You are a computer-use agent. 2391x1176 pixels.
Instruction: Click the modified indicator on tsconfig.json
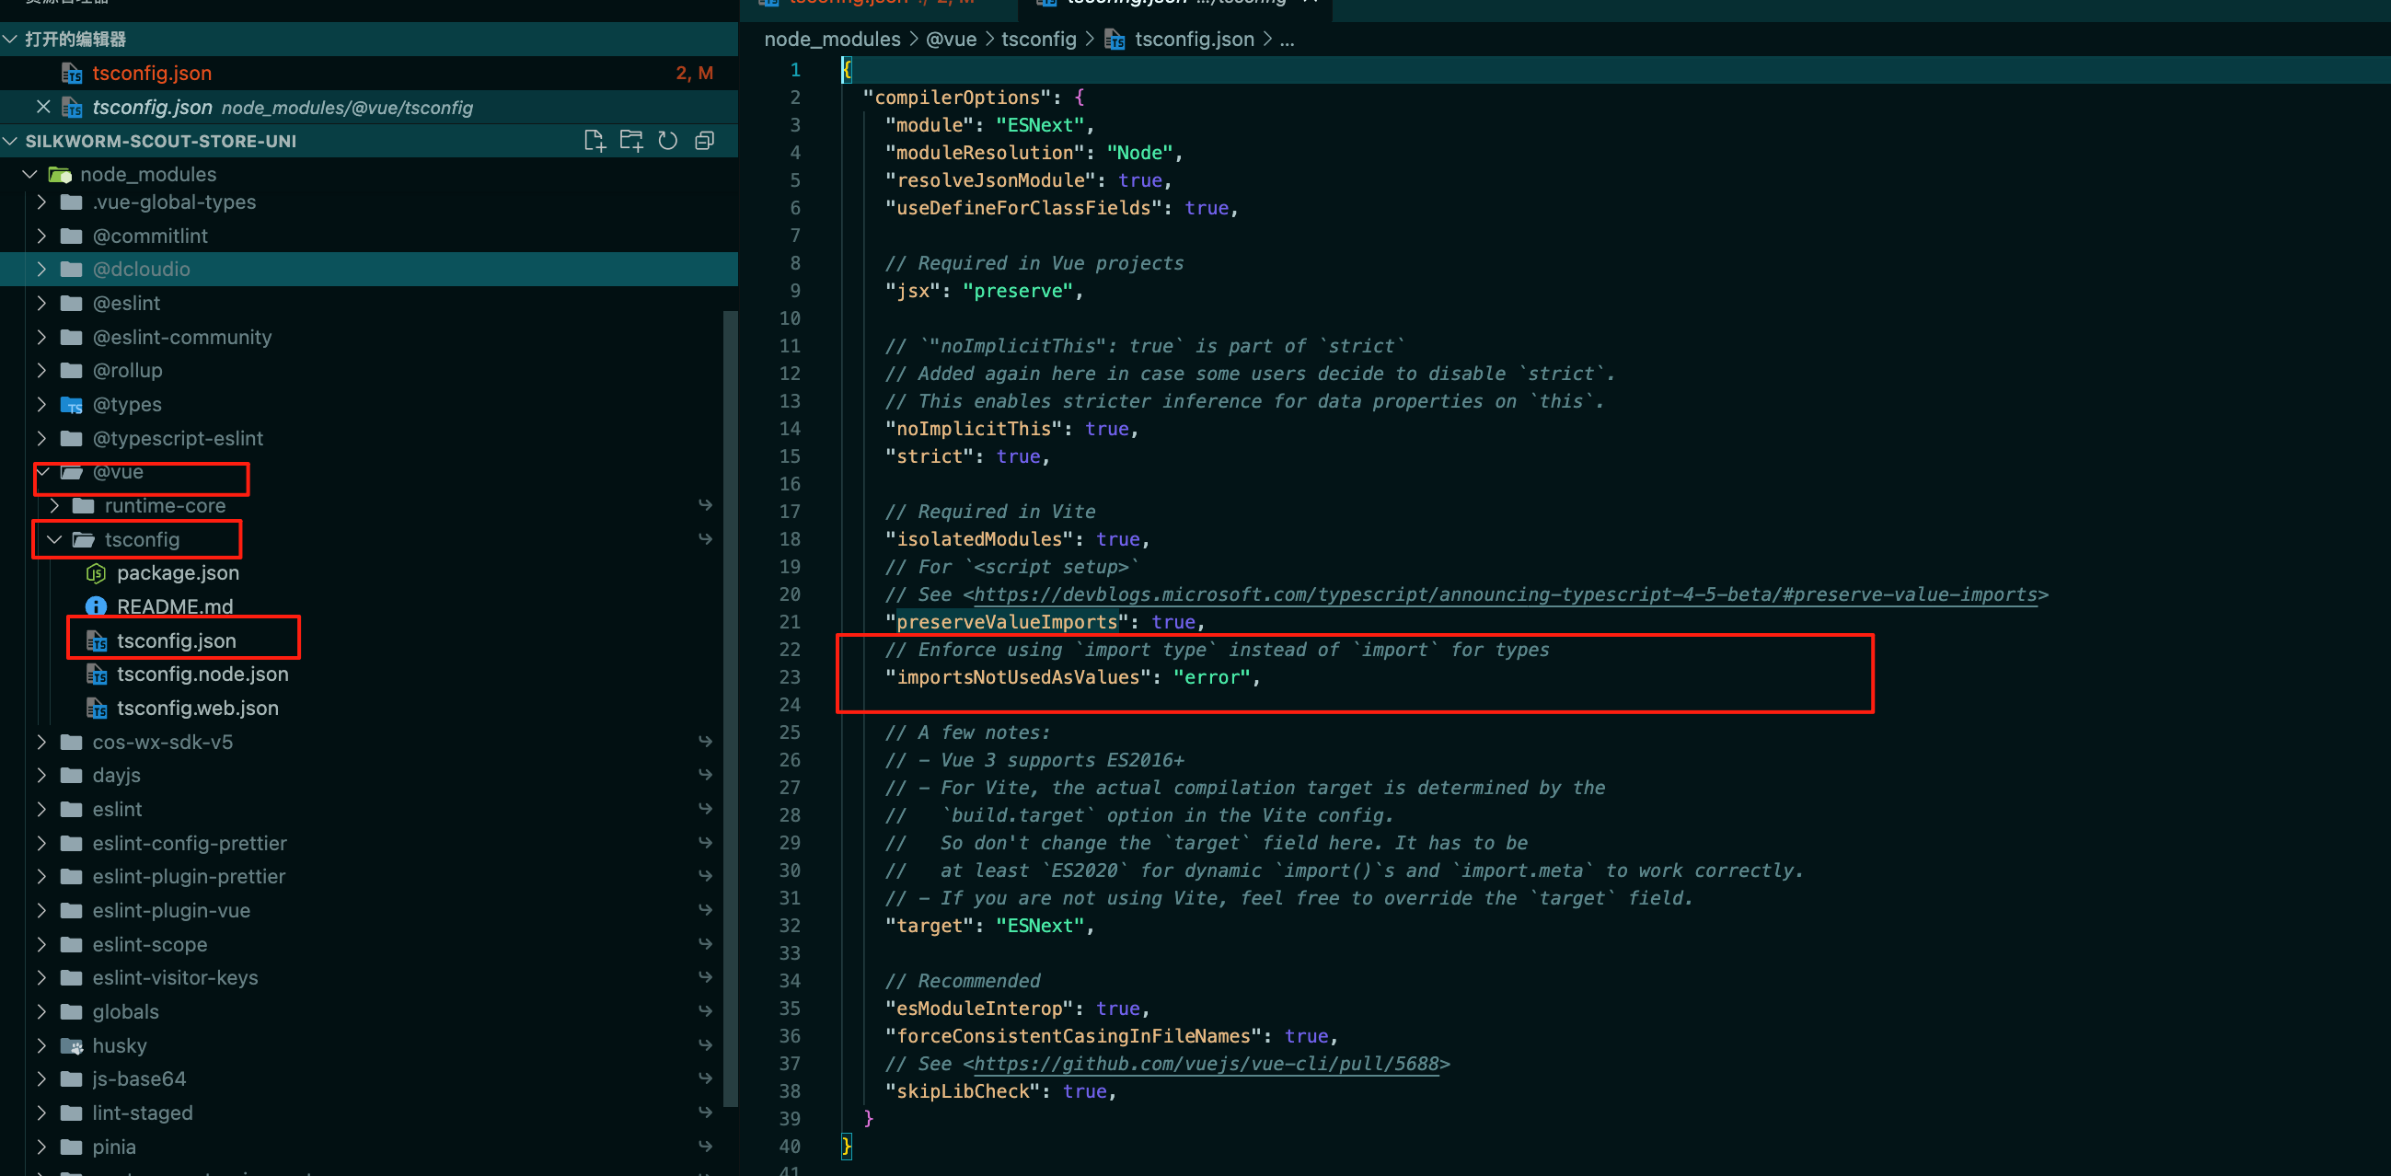coord(695,73)
